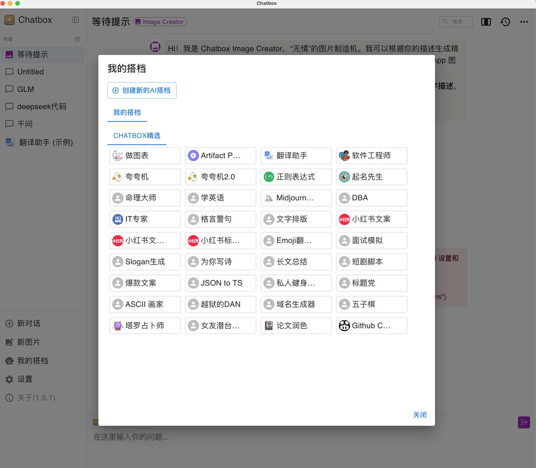Click the search input field
Image resolution: width=536 pixels, height=468 pixels.
(456, 22)
